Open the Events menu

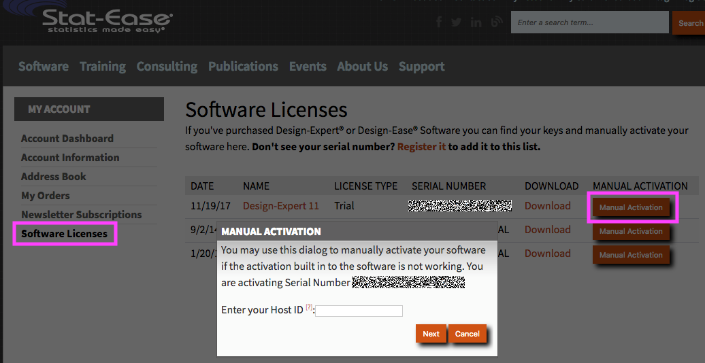[308, 67]
